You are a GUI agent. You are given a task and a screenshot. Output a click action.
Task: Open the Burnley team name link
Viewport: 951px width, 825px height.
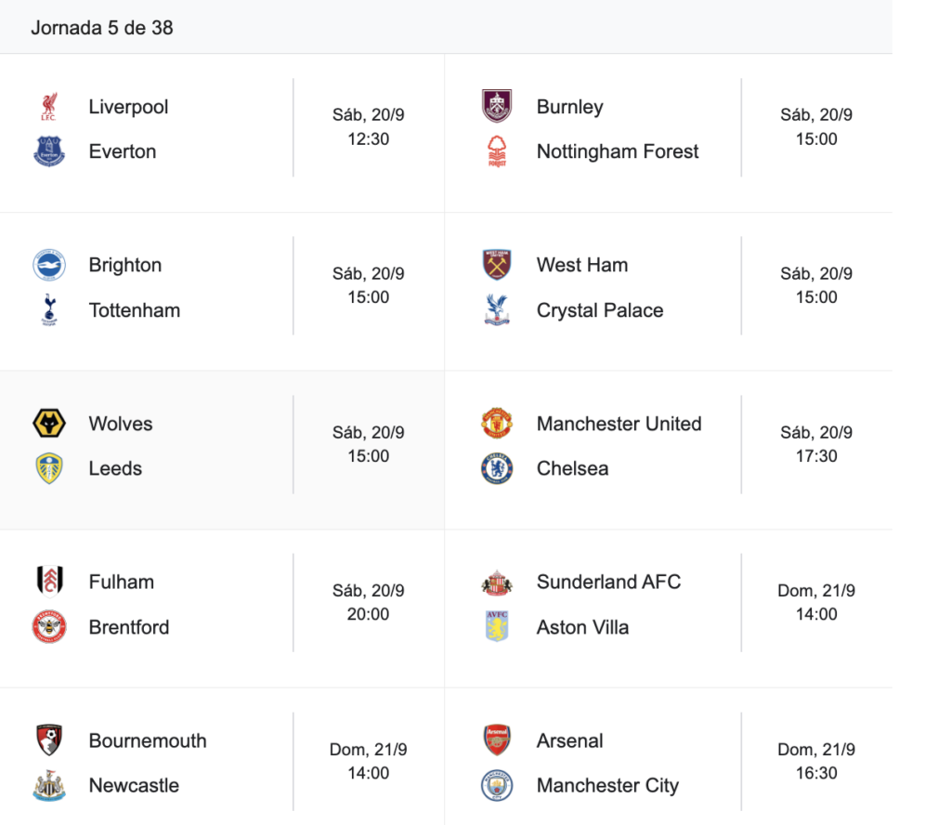tap(569, 107)
